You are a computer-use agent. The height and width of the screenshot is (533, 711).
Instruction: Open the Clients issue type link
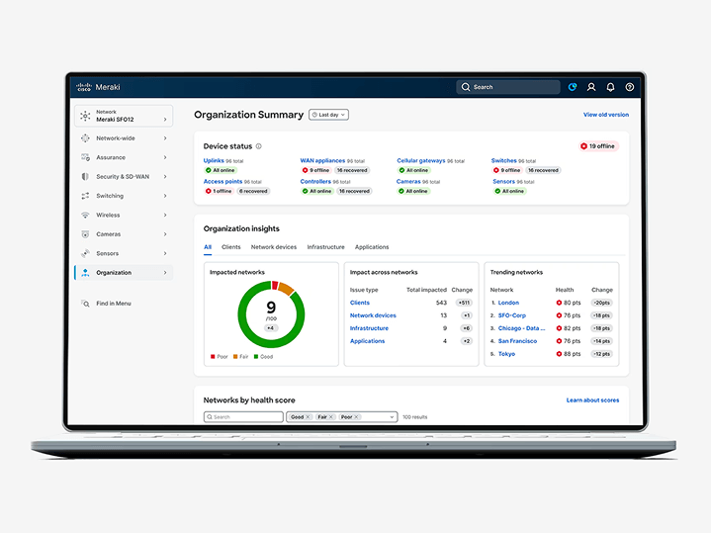click(x=360, y=303)
